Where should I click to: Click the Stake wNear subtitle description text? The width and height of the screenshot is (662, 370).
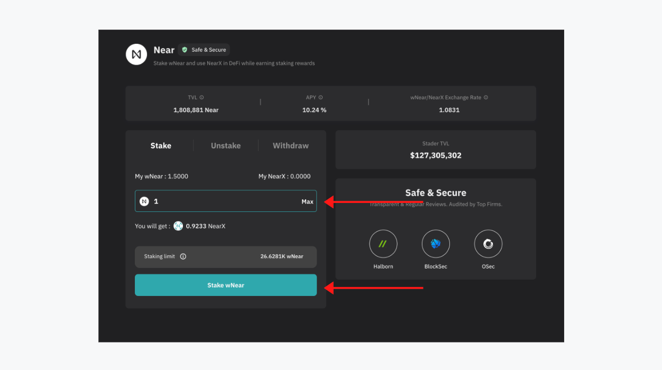234,63
